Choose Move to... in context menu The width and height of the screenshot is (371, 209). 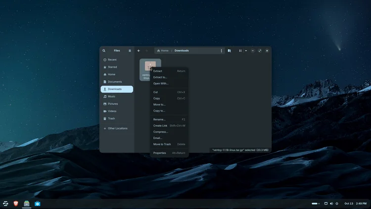point(169,104)
